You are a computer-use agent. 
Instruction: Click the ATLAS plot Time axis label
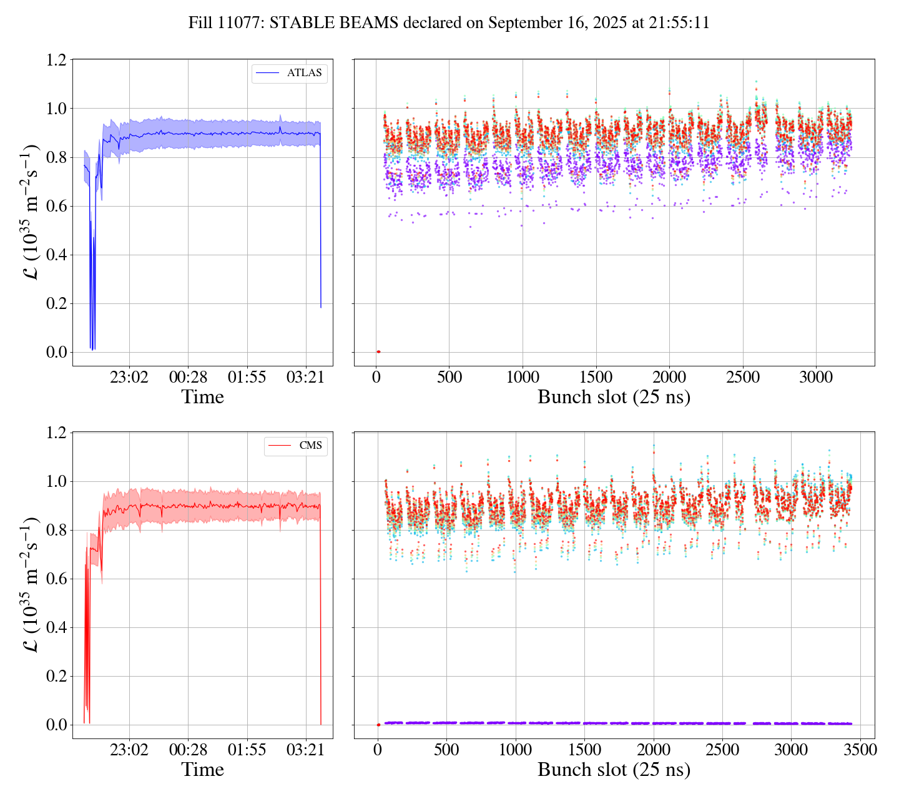(x=202, y=397)
